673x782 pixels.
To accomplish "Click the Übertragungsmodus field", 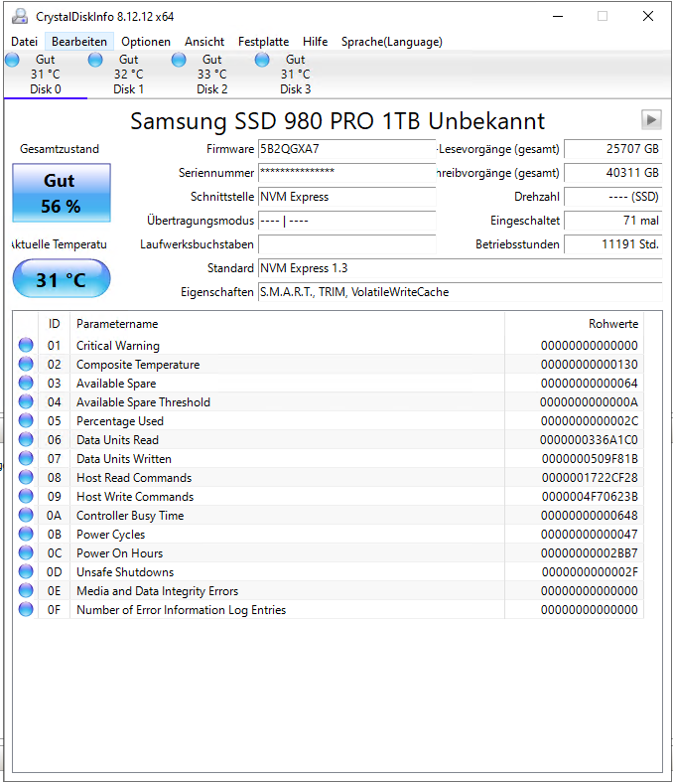I will (x=347, y=221).
